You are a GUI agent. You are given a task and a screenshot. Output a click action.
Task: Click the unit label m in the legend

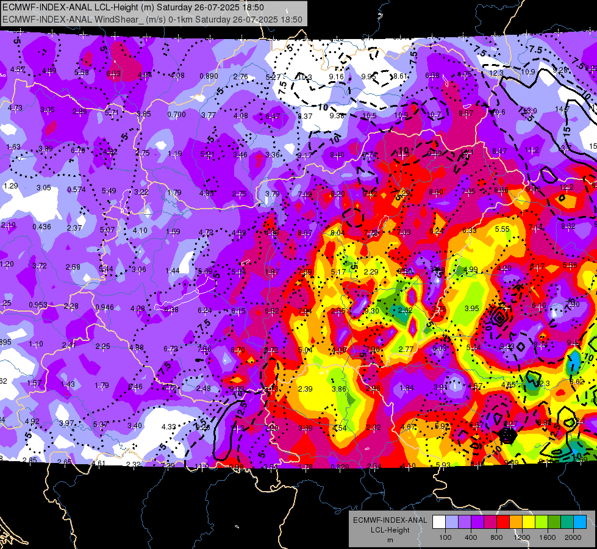pos(390,540)
